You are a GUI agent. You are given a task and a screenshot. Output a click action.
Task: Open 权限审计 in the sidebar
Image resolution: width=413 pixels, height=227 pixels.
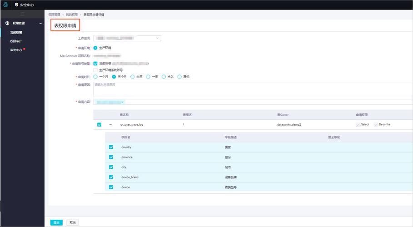coord(16,41)
